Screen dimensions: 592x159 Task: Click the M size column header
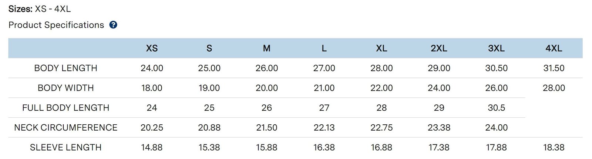266,48
